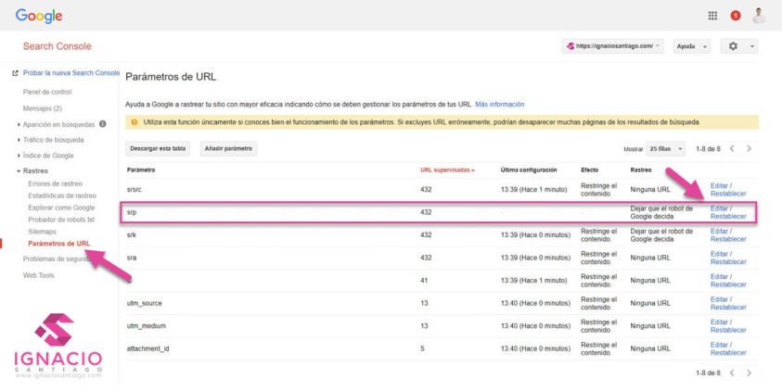782x391 pixels.
Task: Click Restablecer for the srsrc parameter
Action: (x=728, y=194)
